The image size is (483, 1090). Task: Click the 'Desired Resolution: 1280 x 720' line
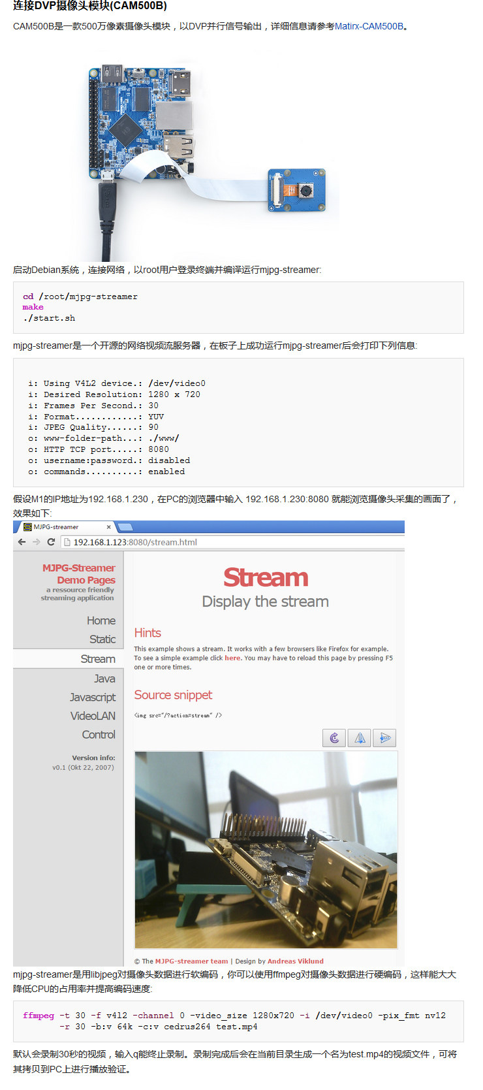114,394
